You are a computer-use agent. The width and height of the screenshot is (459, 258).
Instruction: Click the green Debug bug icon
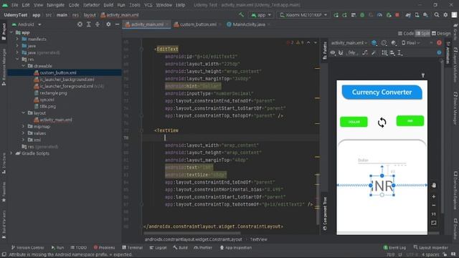pyautogui.click(x=362, y=15)
